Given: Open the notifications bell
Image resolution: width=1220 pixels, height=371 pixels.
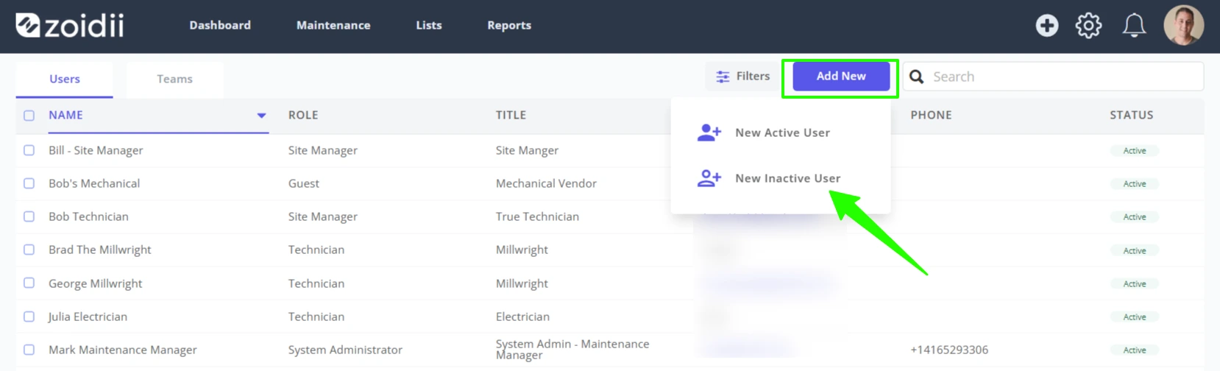Looking at the screenshot, I should [1134, 26].
